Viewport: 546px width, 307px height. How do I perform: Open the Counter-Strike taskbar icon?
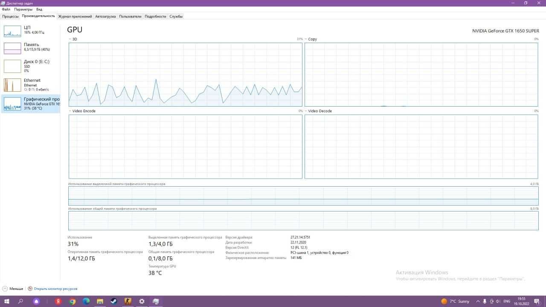point(128,301)
